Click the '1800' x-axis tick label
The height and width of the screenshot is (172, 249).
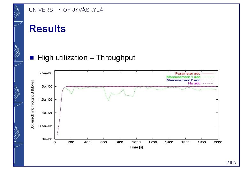(202, 142)
